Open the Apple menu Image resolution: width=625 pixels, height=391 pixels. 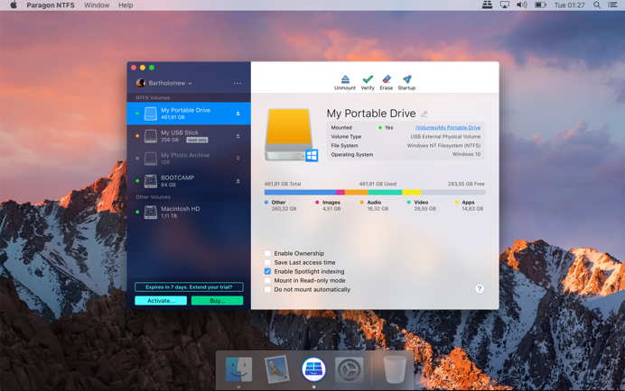click(x=14, y=5)
